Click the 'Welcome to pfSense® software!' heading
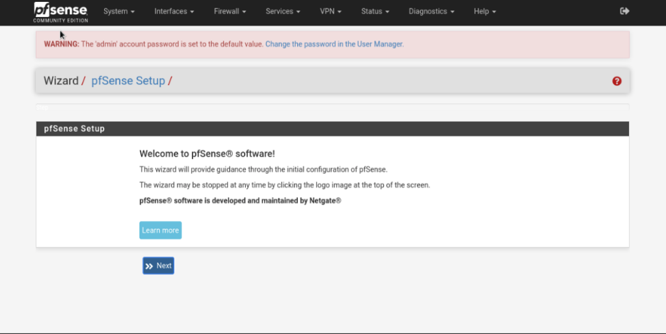The width and height of the screenshot is (666, 334). tap(207, 153)
